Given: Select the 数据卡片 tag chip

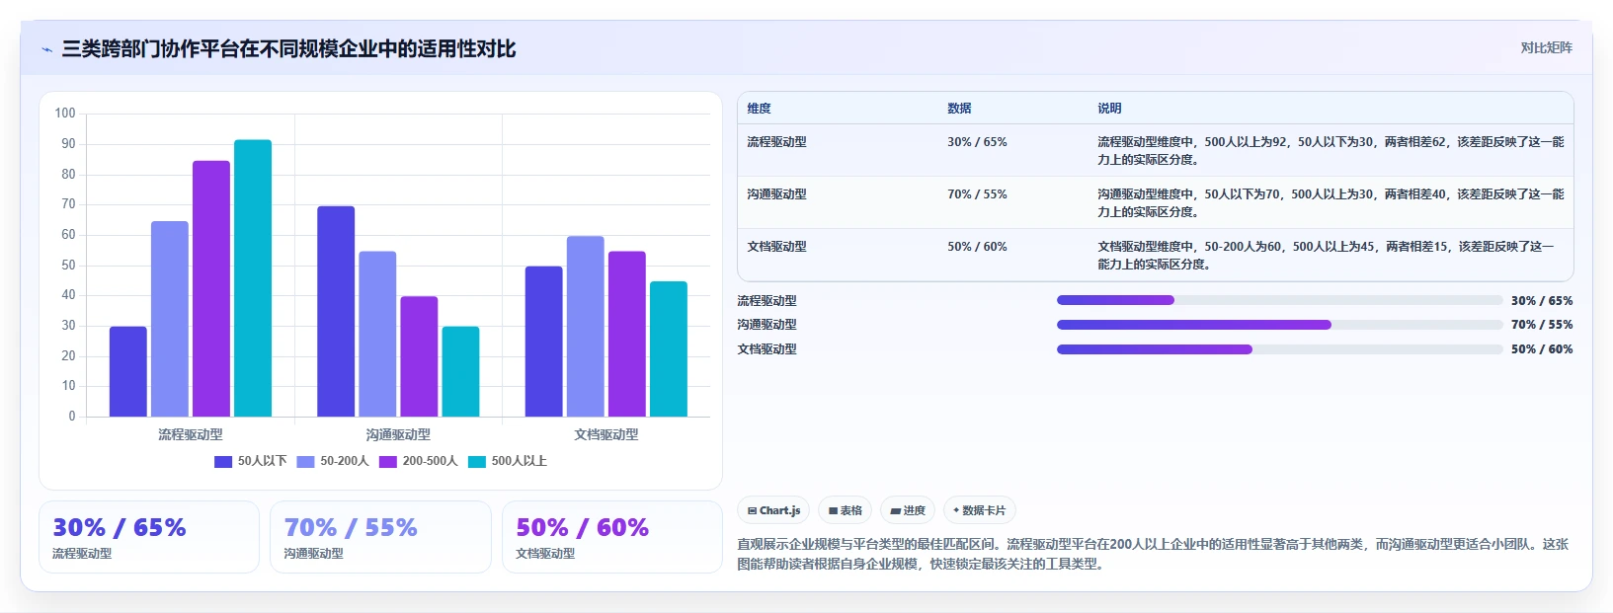Looking at the screenshot, I should [x=979, y=510].
